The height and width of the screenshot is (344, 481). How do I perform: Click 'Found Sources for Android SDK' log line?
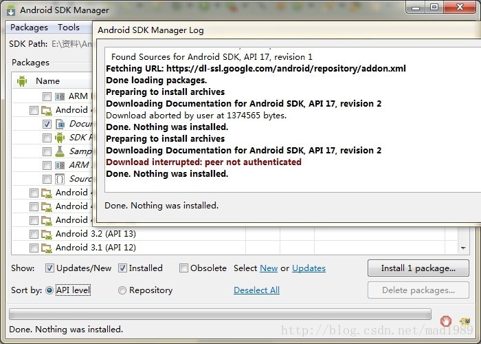pos(212,57)
